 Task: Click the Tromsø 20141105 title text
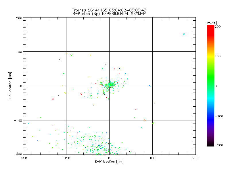coord(109,10)
